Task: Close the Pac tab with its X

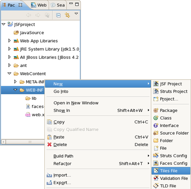Action: pyautogui.click(x=21, y=5)
